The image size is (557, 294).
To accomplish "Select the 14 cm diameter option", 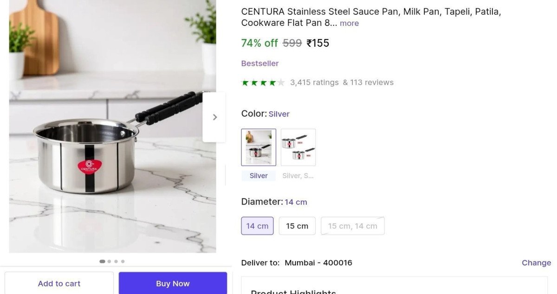I will 257,226.
